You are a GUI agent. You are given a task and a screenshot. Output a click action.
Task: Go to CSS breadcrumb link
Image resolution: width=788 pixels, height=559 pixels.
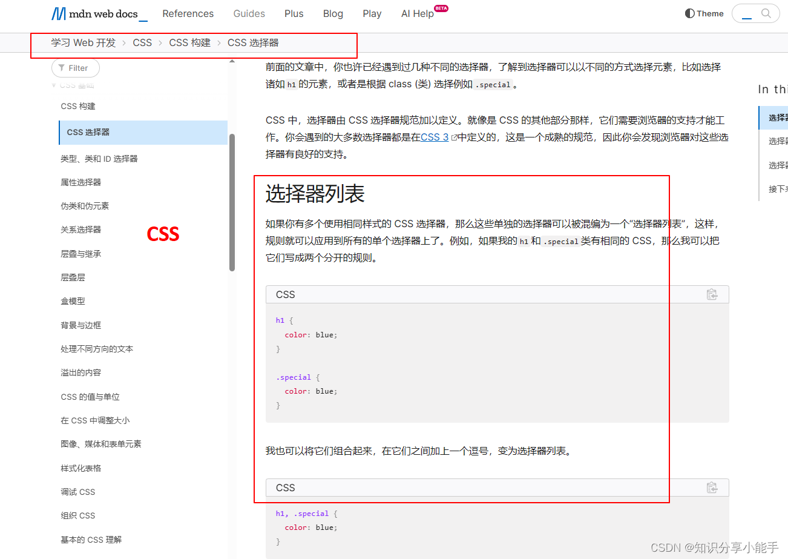(142, 42)
